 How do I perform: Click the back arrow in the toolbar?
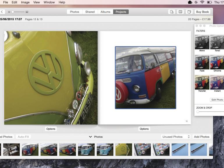point(2,12)
